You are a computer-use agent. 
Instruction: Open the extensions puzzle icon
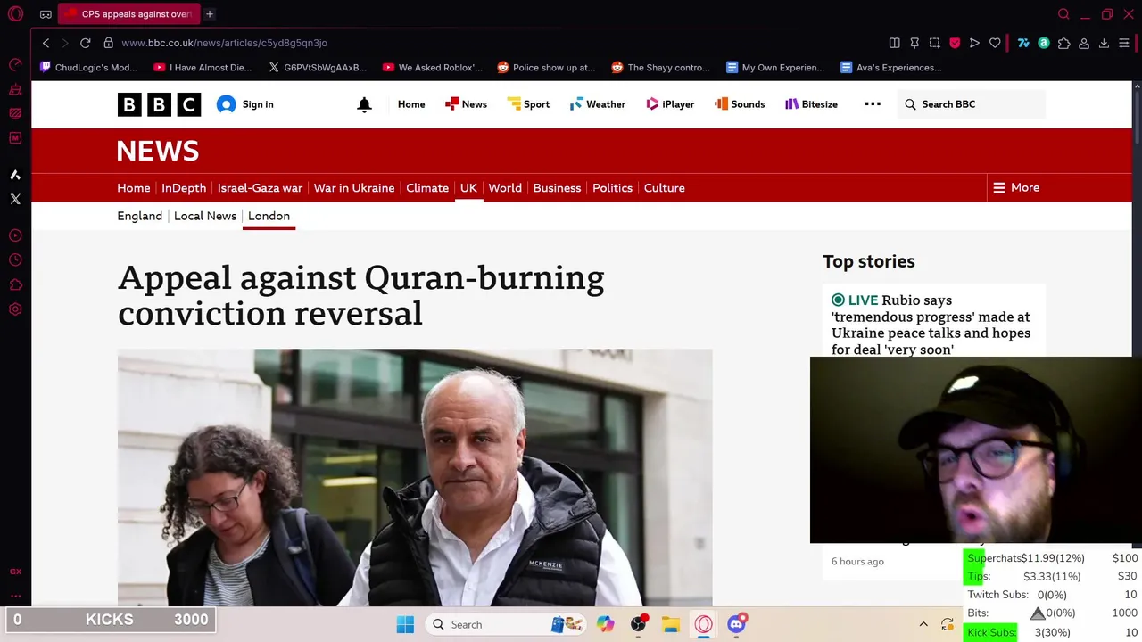click(x=1063, y=43)
